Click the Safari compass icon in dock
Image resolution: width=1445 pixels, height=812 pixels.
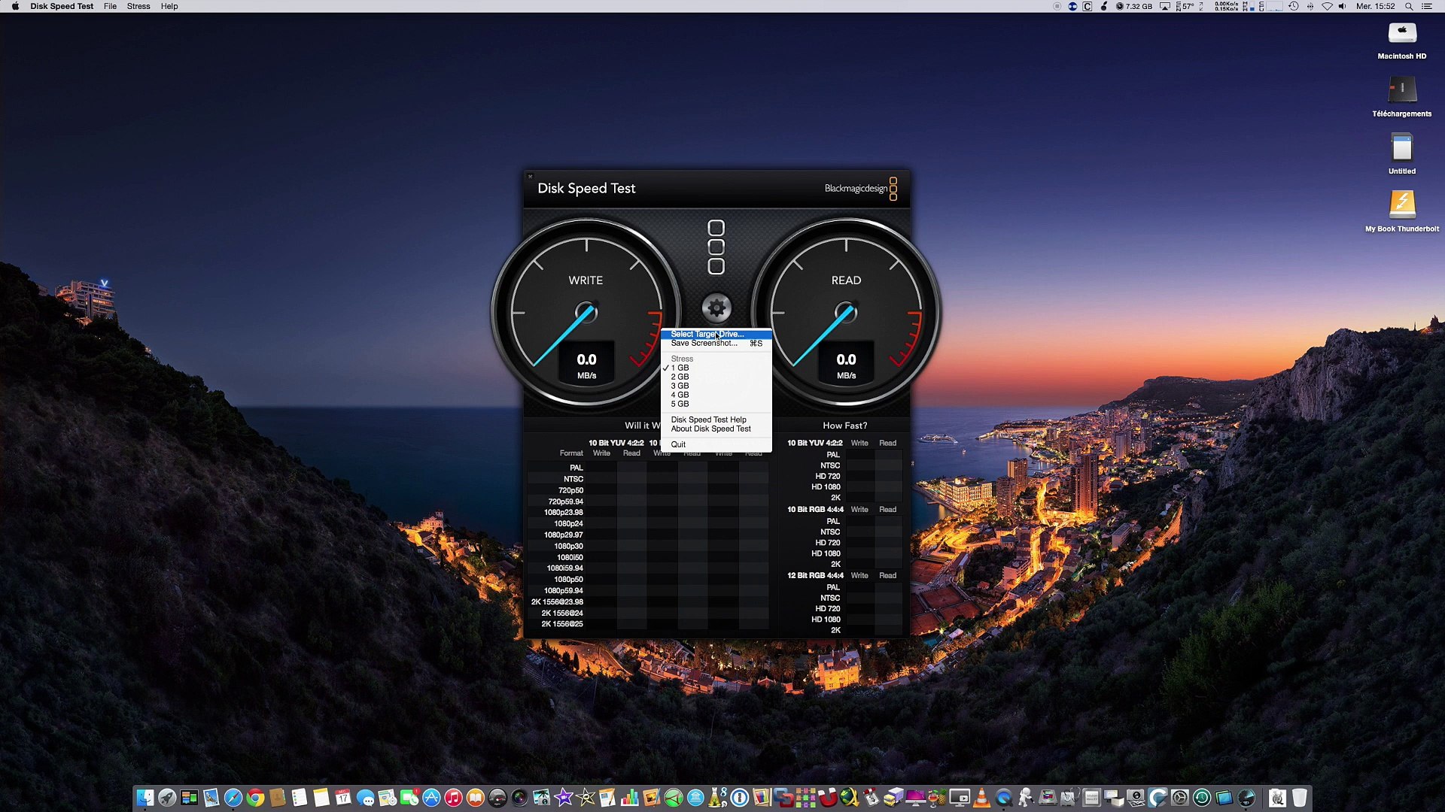coord(233,798)
